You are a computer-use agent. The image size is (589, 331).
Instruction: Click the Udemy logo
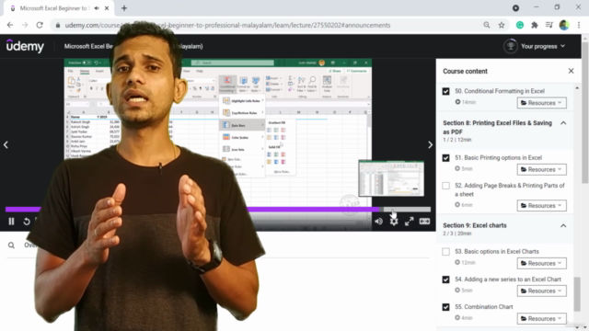[x=25, y=46]
